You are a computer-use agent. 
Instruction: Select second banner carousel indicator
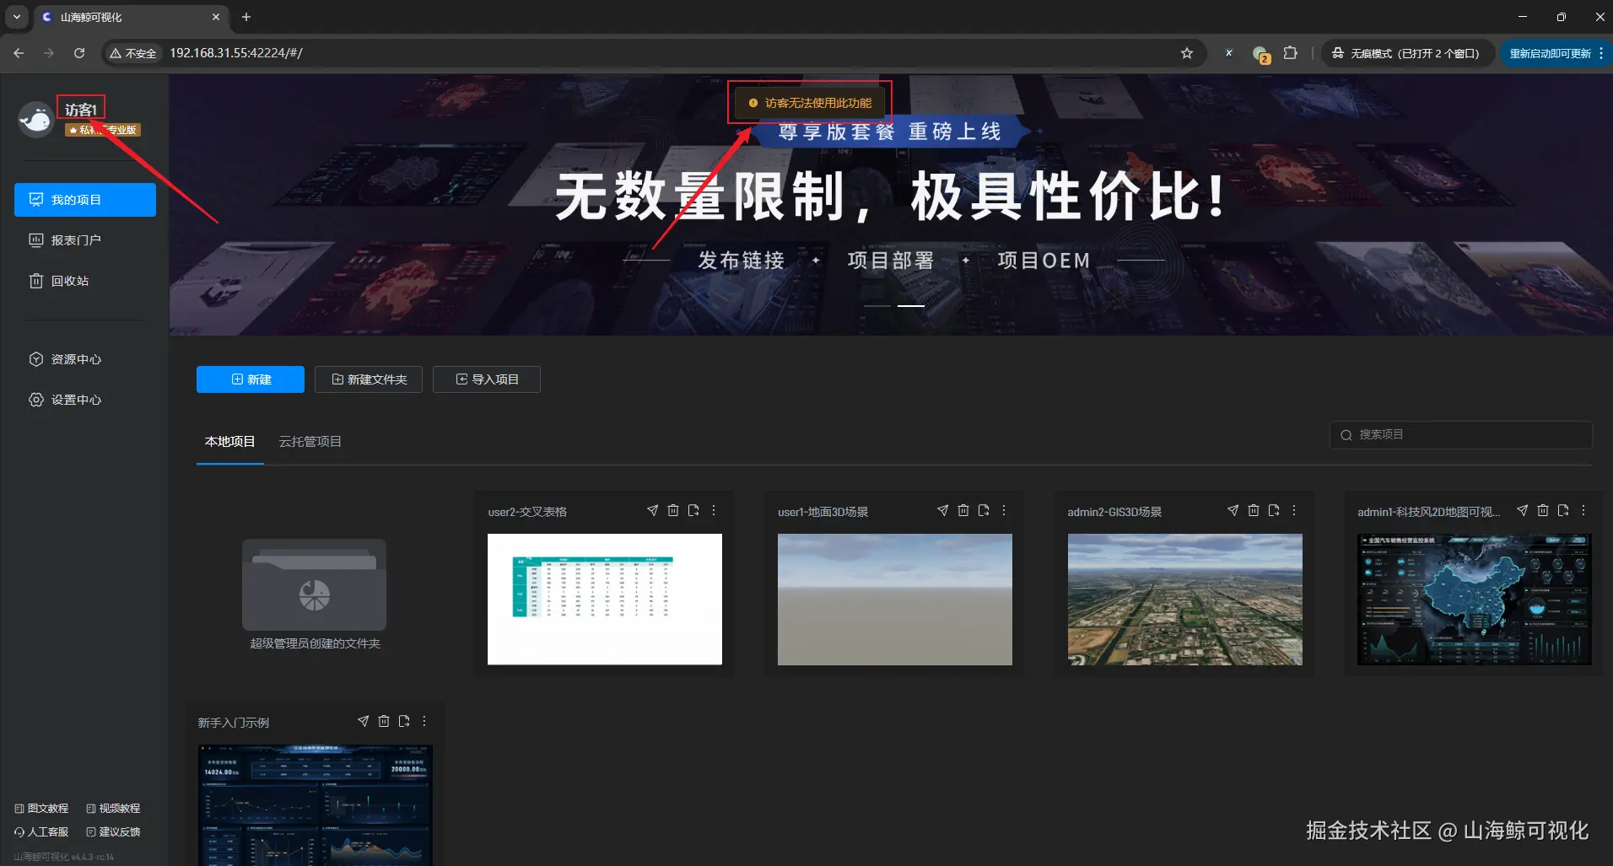(911, 305)
